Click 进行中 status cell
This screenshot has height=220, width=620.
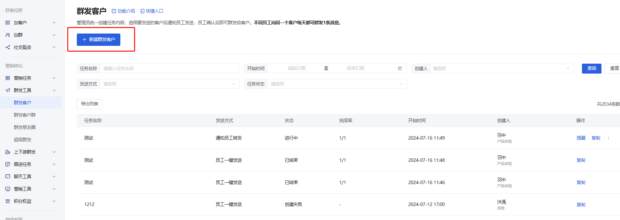pos(291,138)
